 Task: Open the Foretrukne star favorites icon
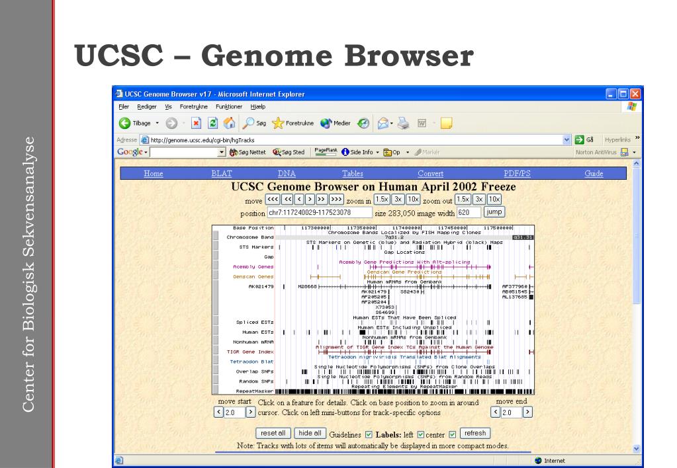click(278, 124)
